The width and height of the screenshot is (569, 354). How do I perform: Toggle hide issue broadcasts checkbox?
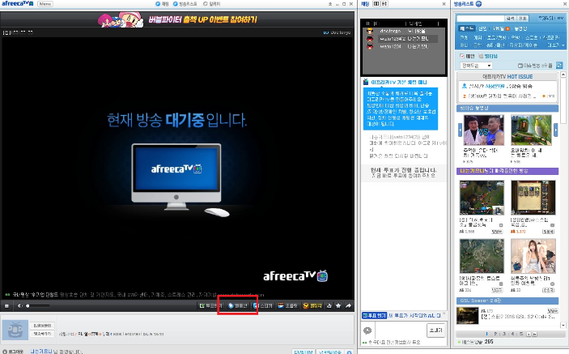click(x=535, y=66)
